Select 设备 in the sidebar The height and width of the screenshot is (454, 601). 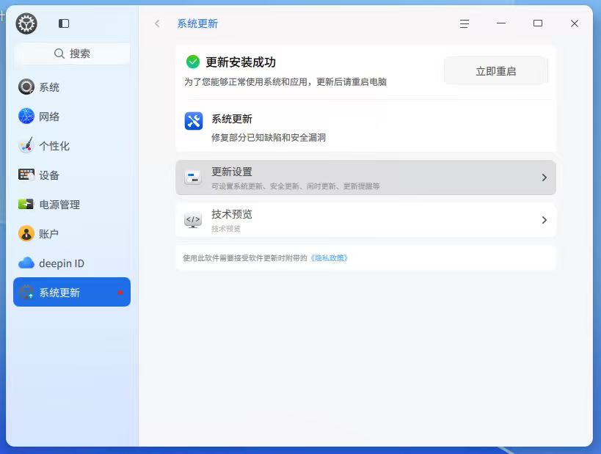tap(72, 175)
